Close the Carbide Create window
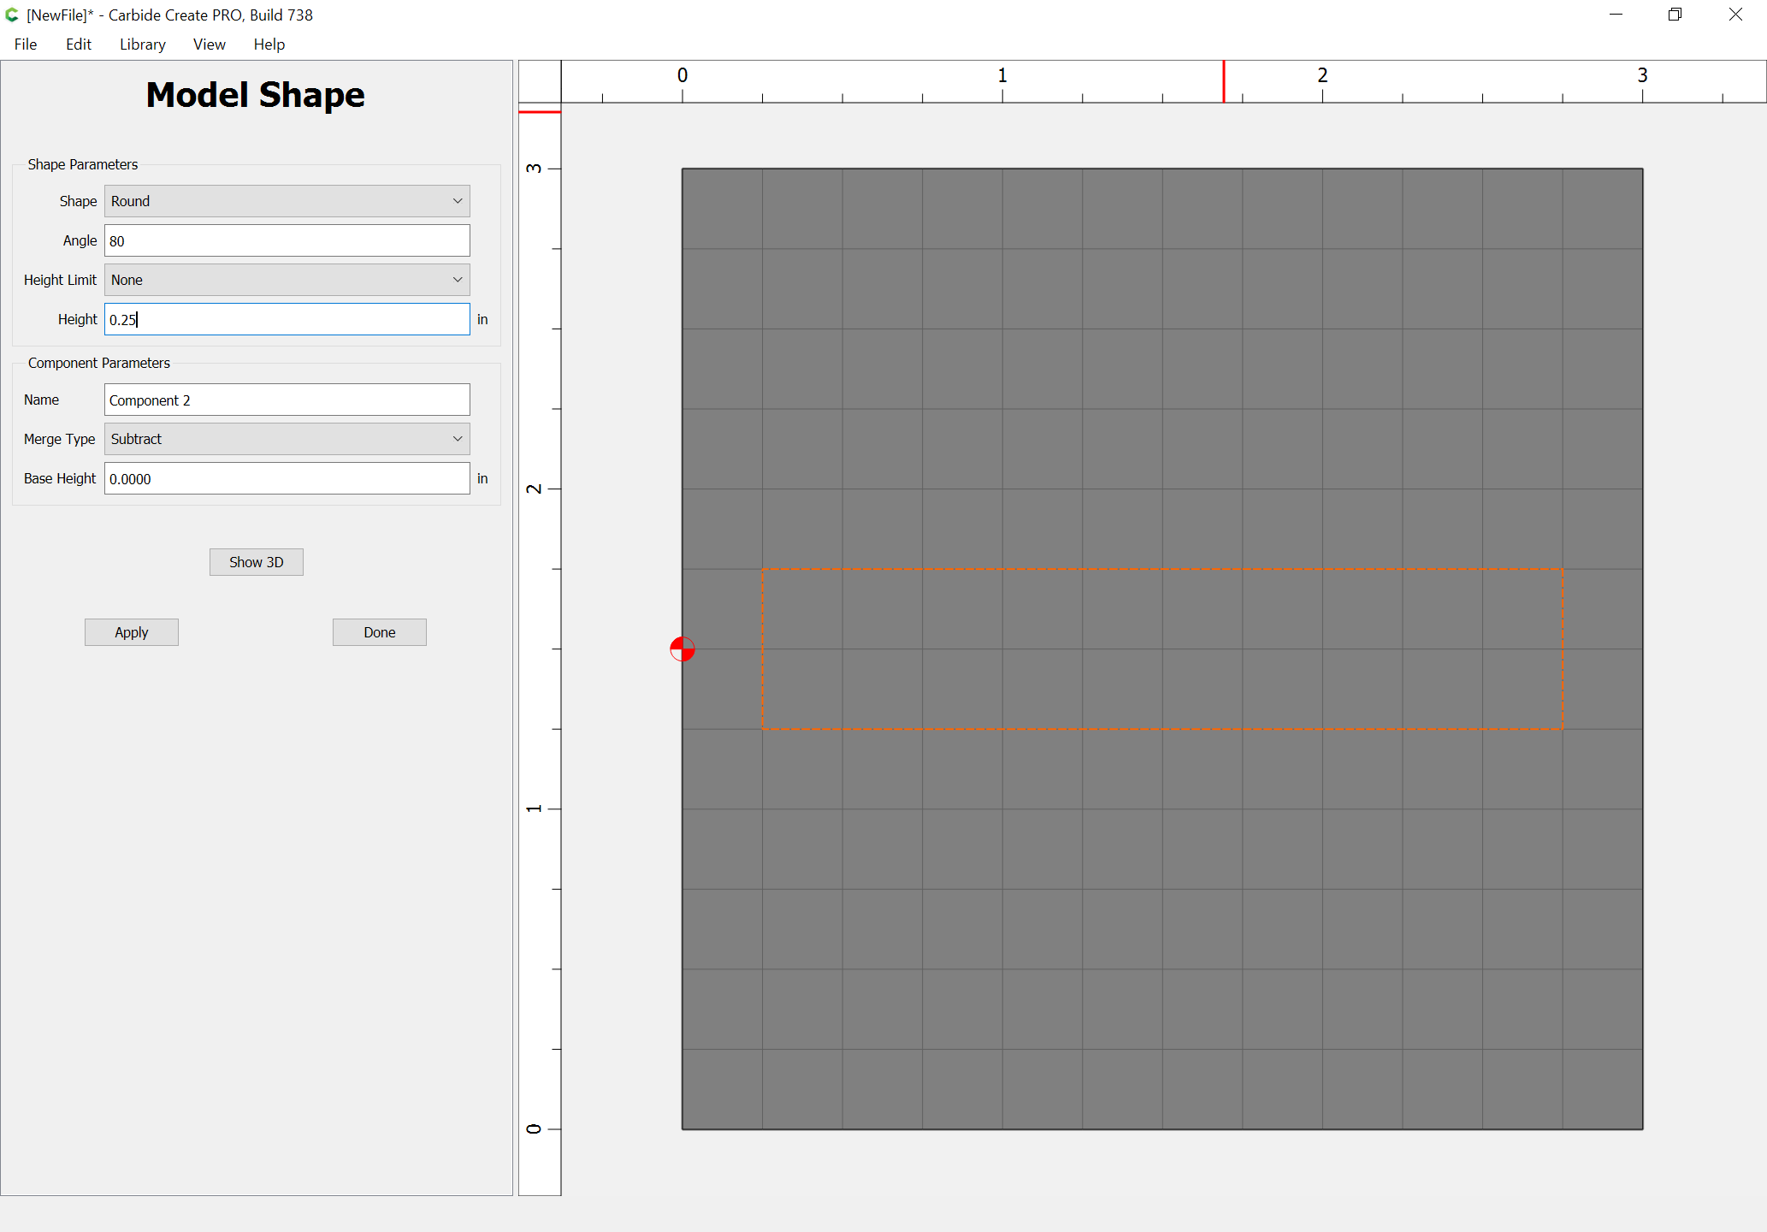 point(1736,15)
